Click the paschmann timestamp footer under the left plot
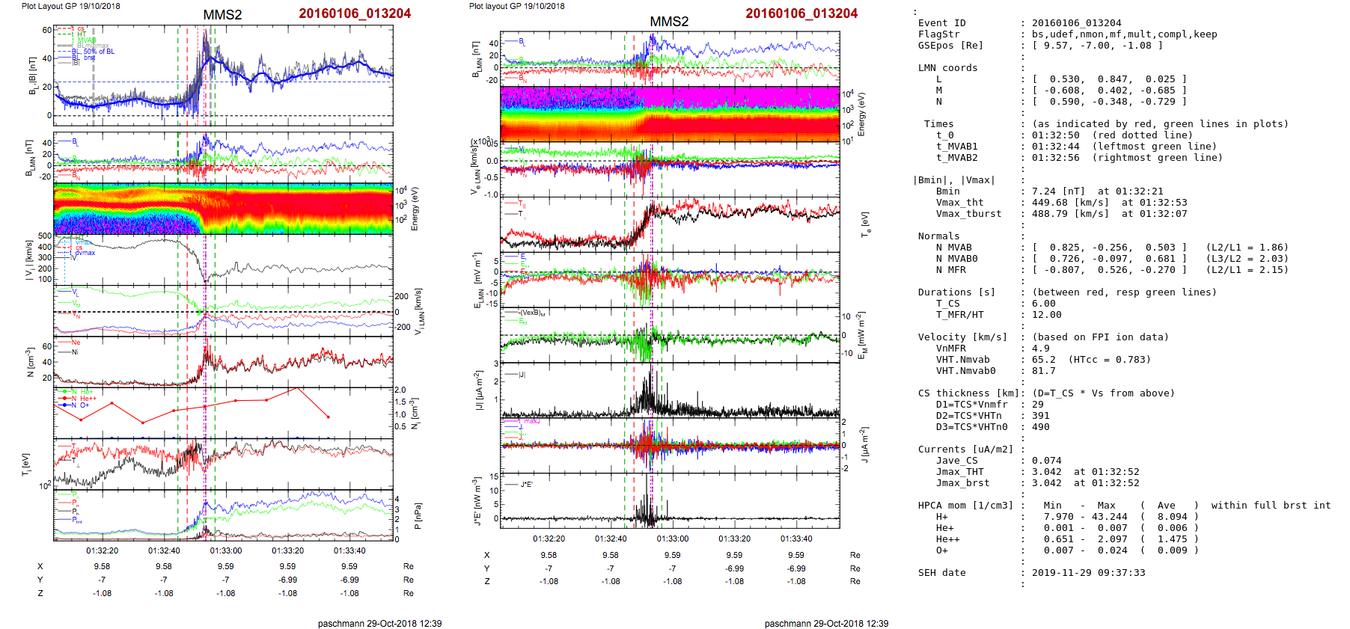Viewport: 1350px width, 629px height. pyautogui.click(x=379, y=623)
